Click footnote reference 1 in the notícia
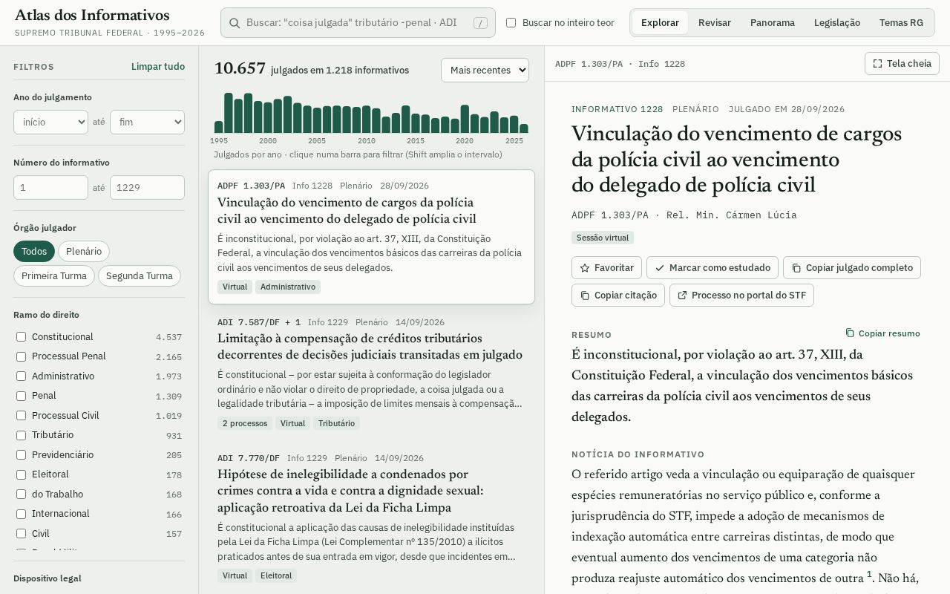Screen dimensions: 950x594 pos(869,574)
